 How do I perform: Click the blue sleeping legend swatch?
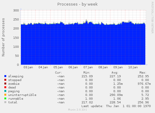click(x=5, y=76)
